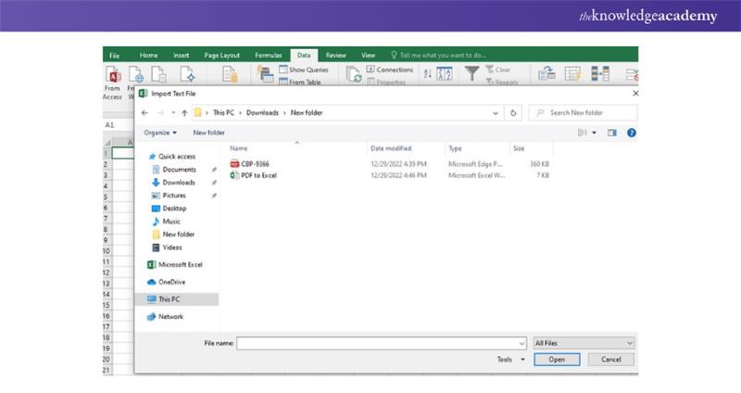741x393 pixels.
Task: Click the up-arrow to parent folder
Action: tap(184, 112)
